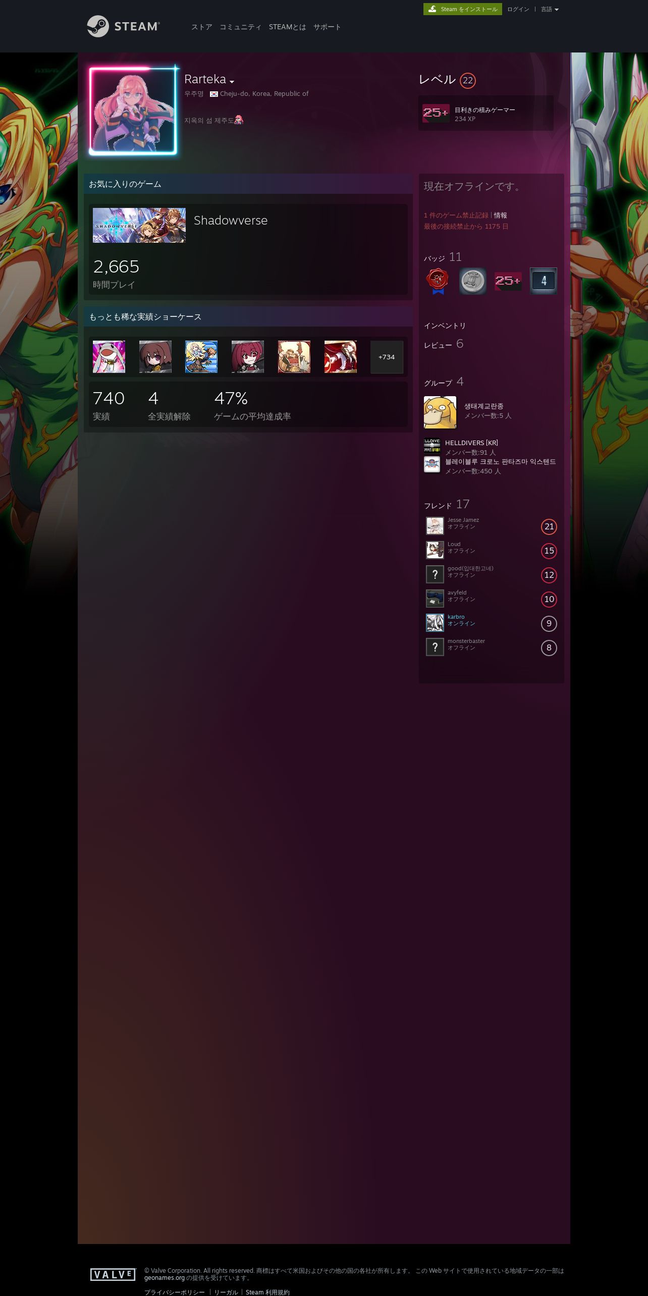Click the Shadowverse game banner
The image size is (648, 1296).
tap(139, 225)
